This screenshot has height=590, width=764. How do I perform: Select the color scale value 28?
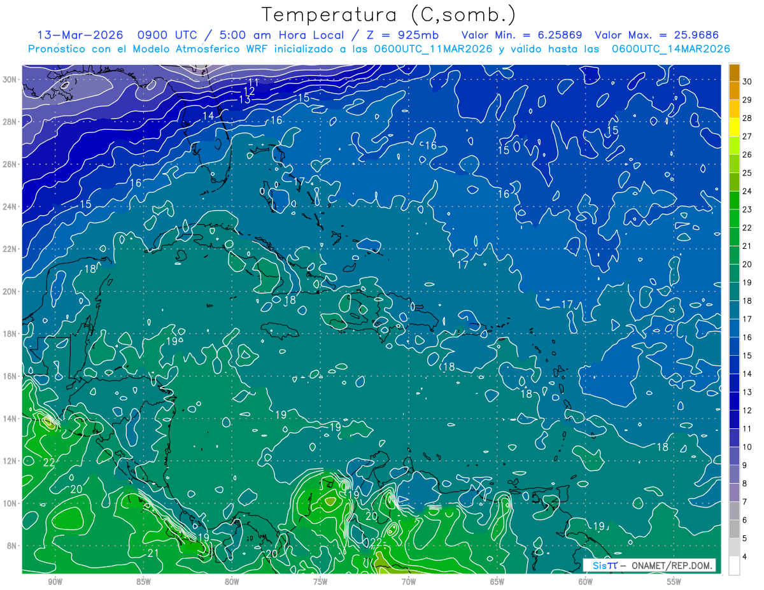pyautogui.click(x=748, y=118)
